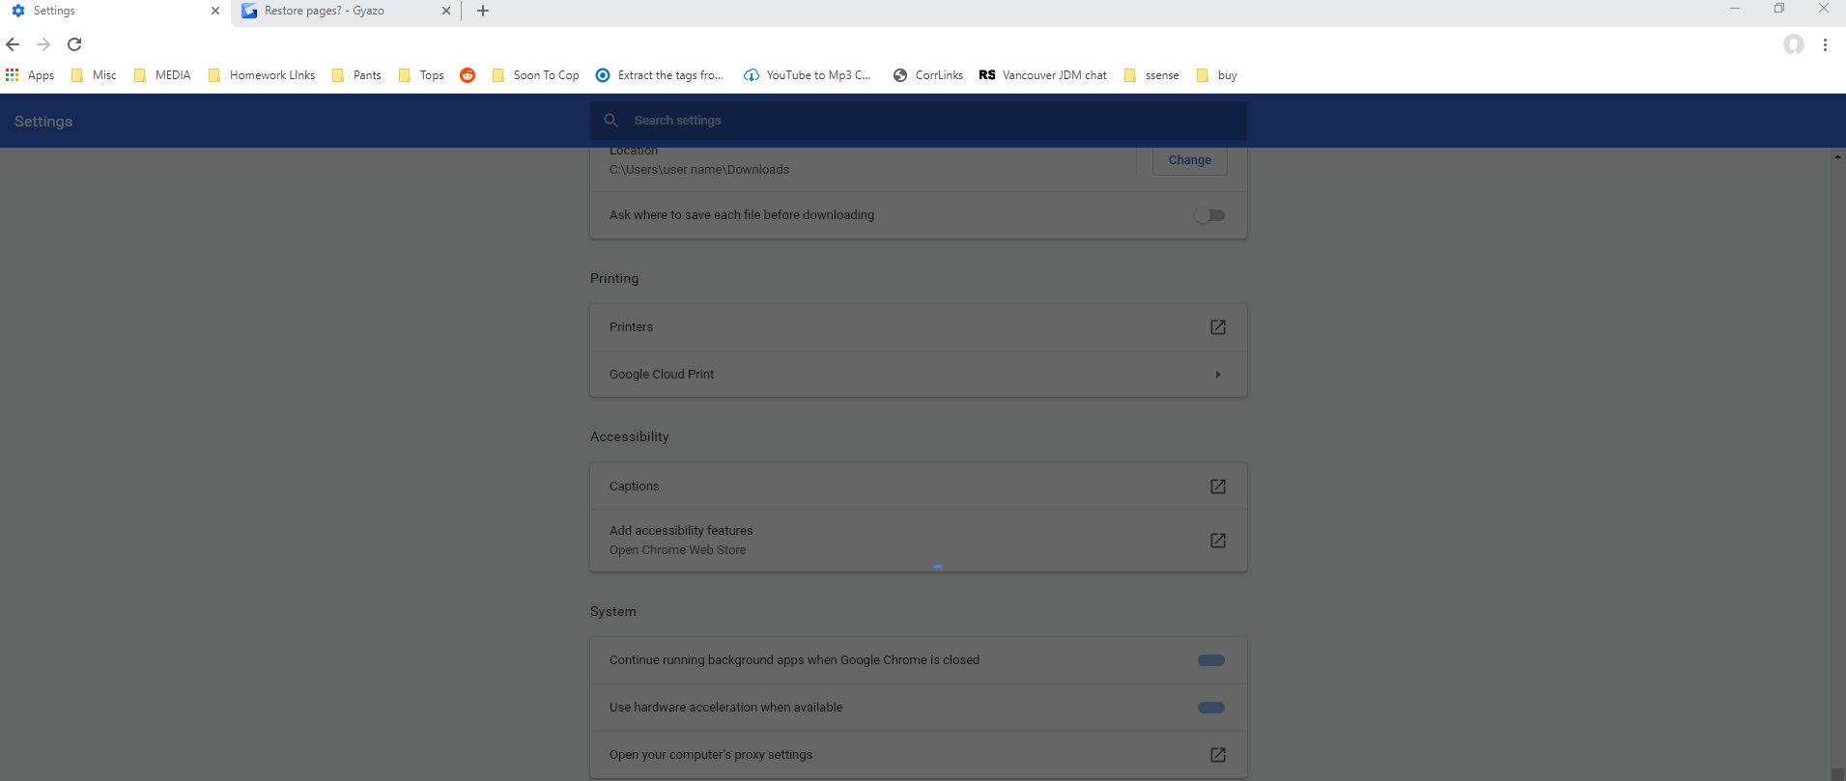The image size is (1846, 781).
Task: Open the Homework Links bookmark folder
Action: (x=262, y=75)
